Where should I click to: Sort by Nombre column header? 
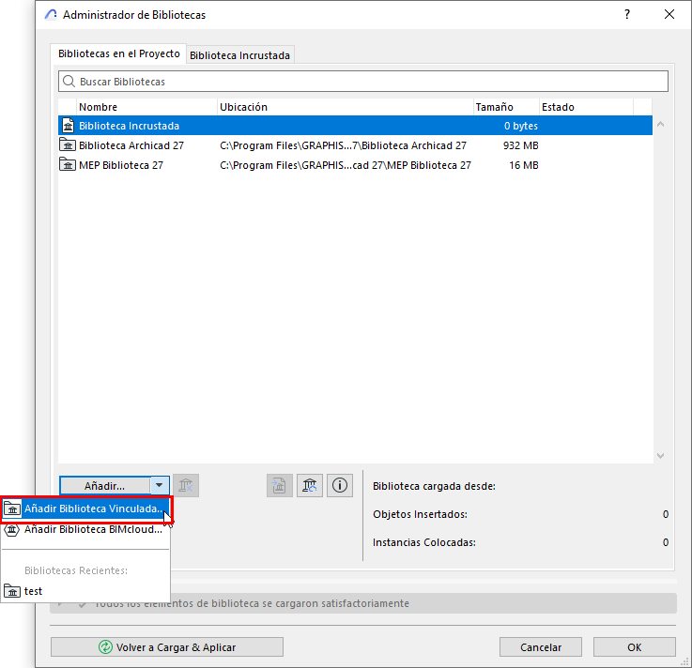[x=146, y=107]
